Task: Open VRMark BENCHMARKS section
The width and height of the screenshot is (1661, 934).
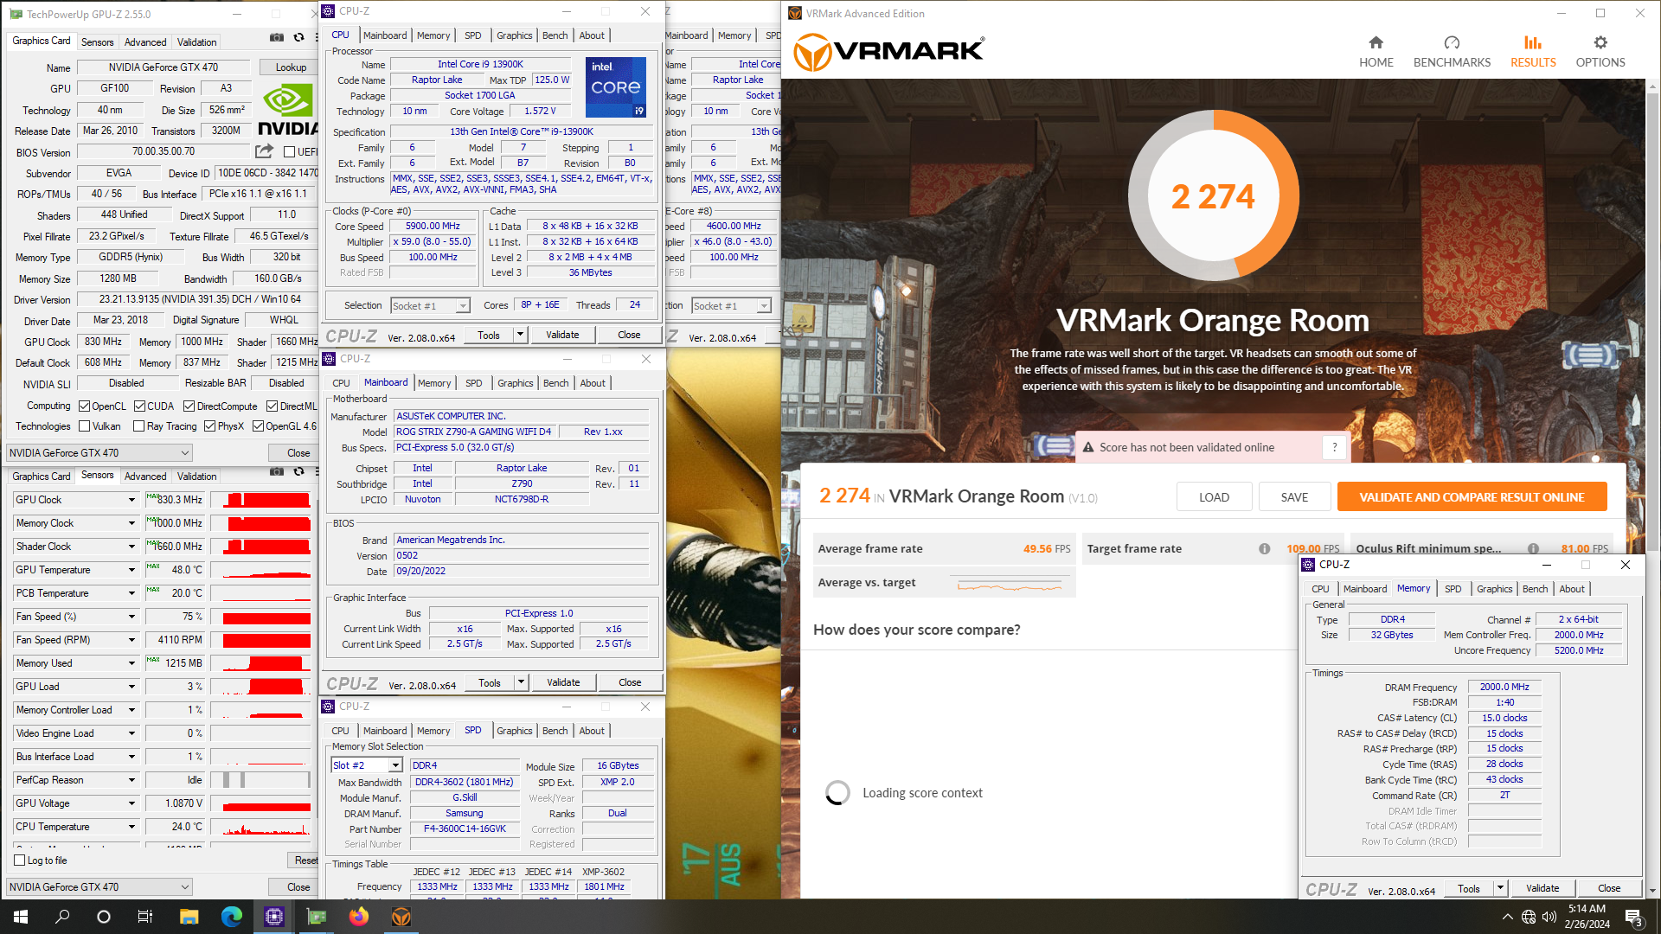Action: click(x=1452, y=51)
